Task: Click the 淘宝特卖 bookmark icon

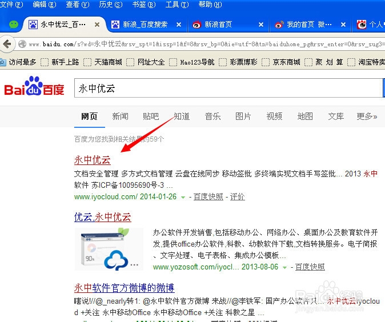Action: click(x=351, y=62)
